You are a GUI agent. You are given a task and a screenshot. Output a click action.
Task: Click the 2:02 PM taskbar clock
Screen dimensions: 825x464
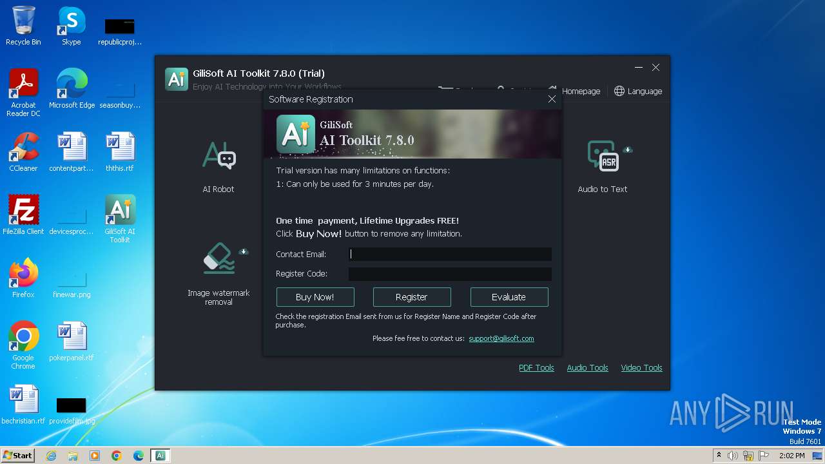[x=791, y=456]
